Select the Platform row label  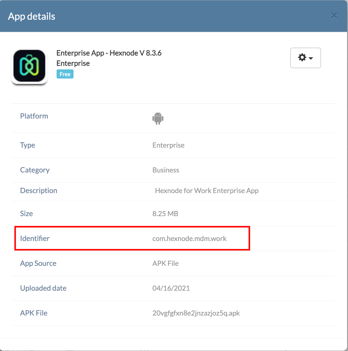tap(34, 116)
